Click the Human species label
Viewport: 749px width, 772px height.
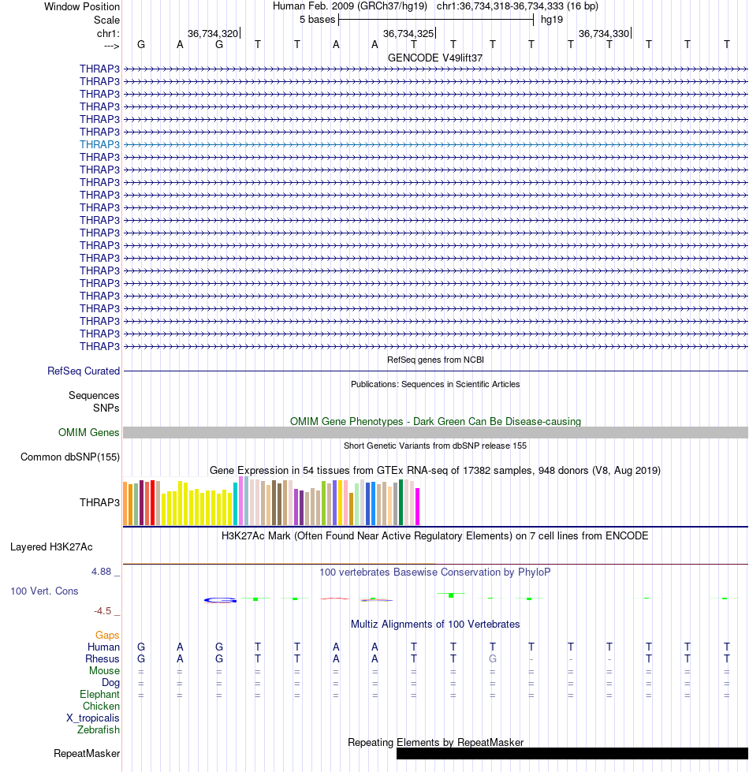pyautogui.click(x=103, y=647)
